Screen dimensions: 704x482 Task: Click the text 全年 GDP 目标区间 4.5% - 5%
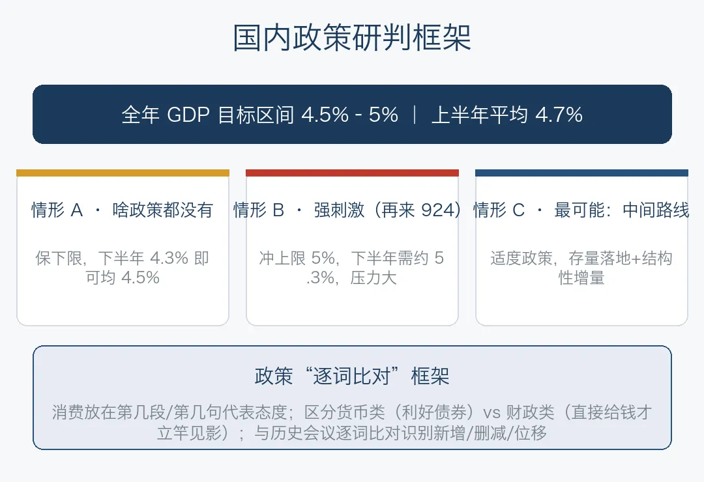tap(259, 115)
